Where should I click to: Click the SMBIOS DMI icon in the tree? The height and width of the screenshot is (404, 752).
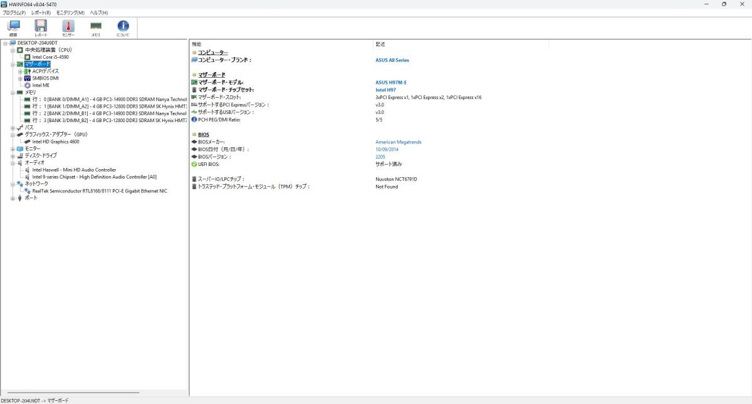pos(28,78)
